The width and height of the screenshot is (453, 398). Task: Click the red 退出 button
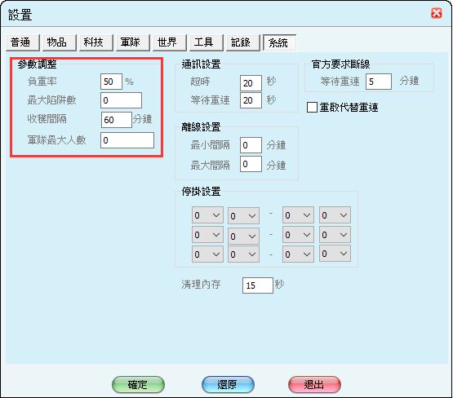pos(314,384)
